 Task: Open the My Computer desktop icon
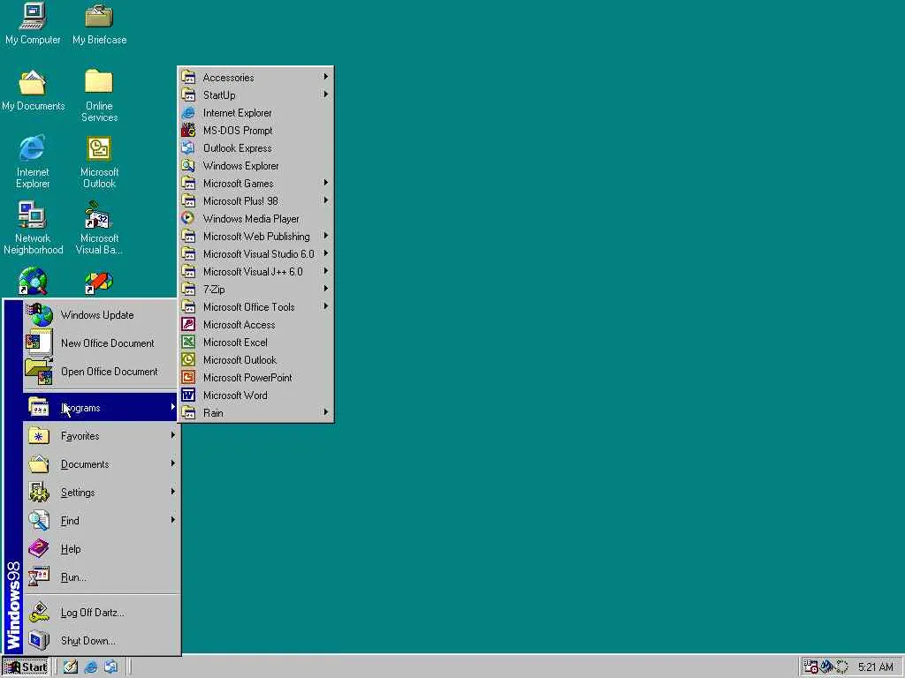33,23
